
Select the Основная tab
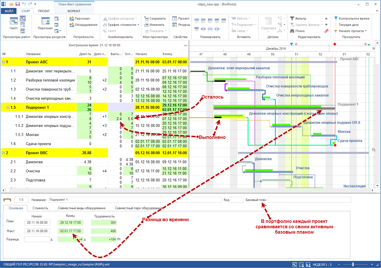pos(16,208)
